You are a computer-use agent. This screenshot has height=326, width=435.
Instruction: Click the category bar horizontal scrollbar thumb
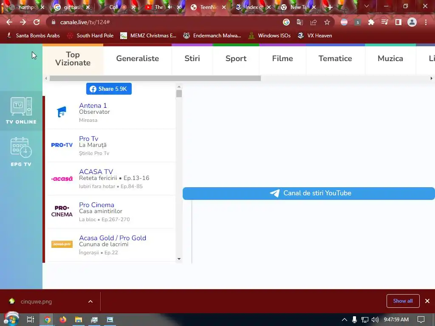(155, 79)
